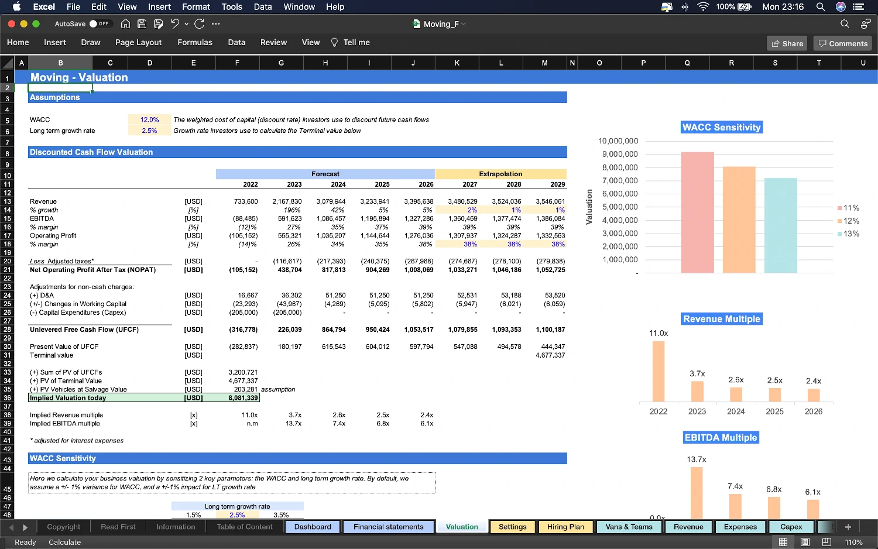The image size is (878, 549).
Task: Select the Implied Valuation 8,081,339 cell
Action: [237, 398]
